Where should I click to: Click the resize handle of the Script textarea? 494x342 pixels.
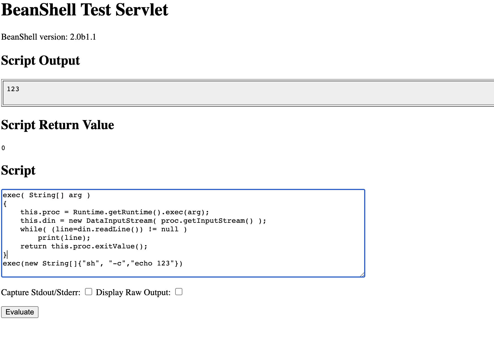362,275
